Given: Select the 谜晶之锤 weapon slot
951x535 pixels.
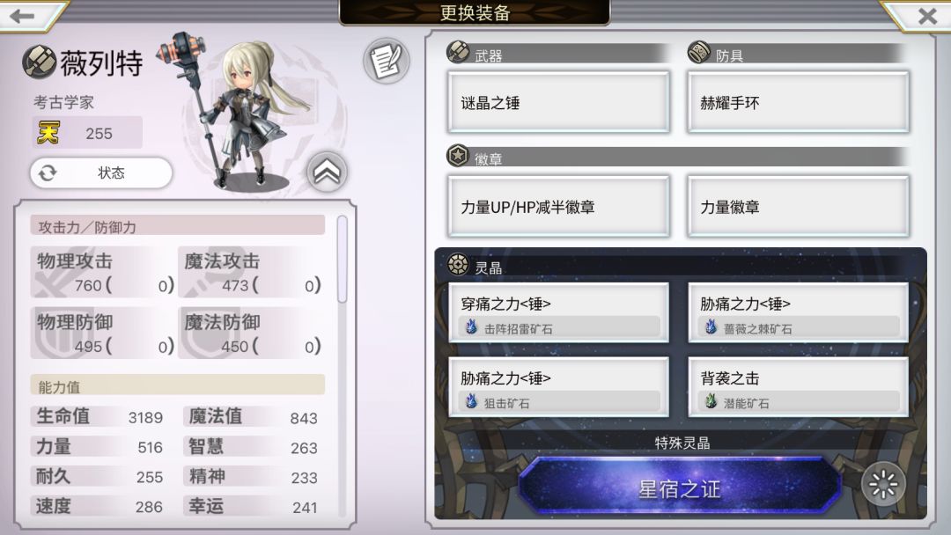Looking at the screenshot, I should click(558, 102).
